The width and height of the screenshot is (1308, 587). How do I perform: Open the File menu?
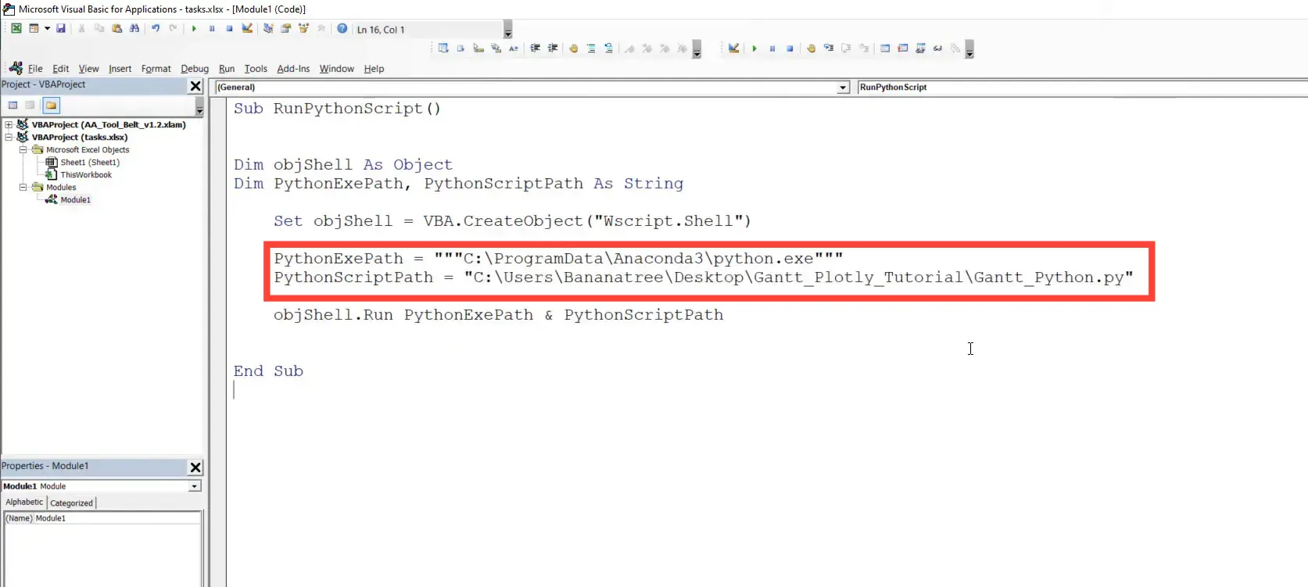pos(35,69)
